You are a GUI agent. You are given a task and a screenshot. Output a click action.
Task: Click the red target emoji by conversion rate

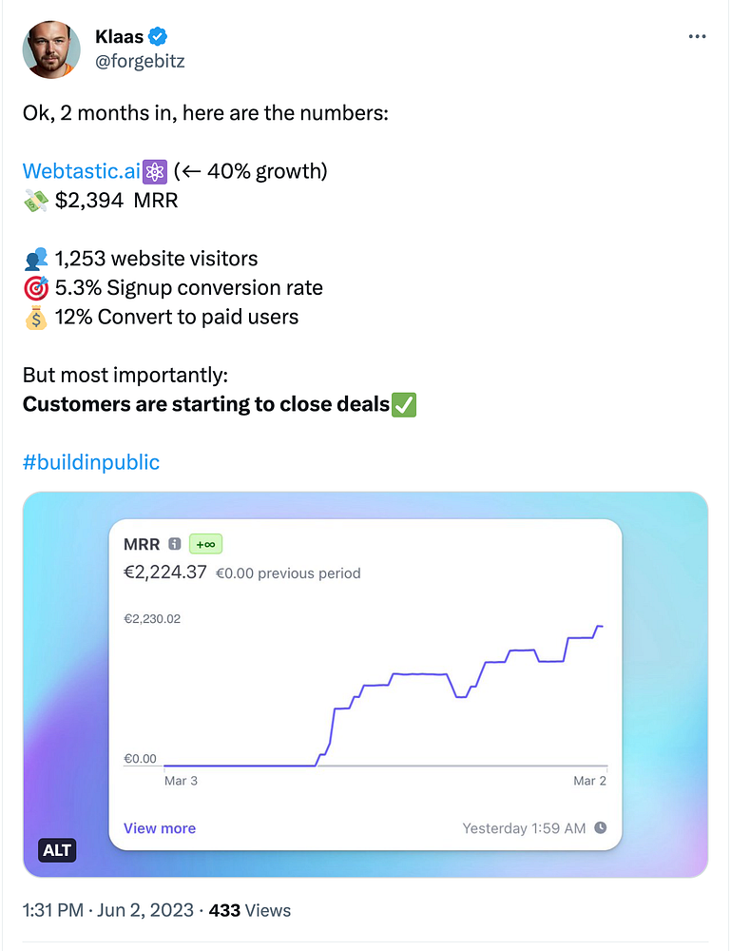coord(36,288)
